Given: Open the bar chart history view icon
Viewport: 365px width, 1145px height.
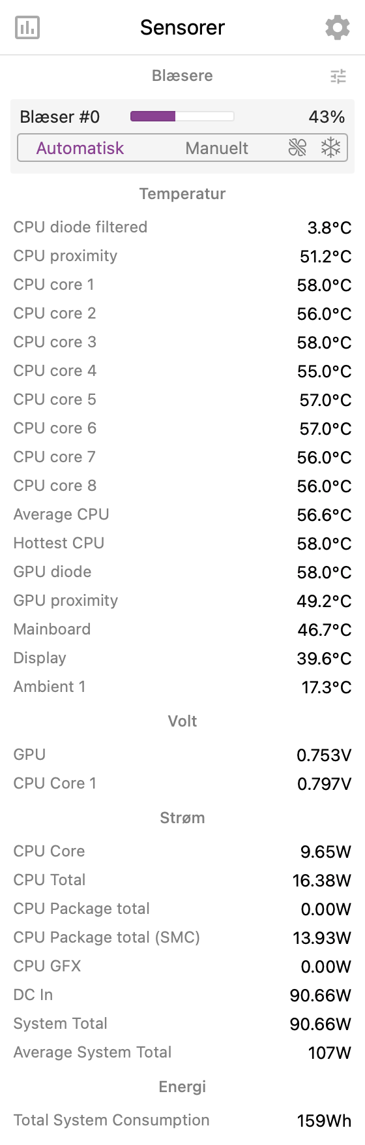Looking at the screenshot, I should [x=27, y=27].
